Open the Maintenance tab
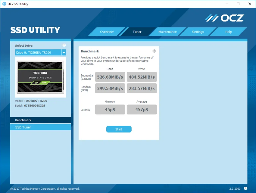Screen dimensions: 256x193 tap(167, 32)
